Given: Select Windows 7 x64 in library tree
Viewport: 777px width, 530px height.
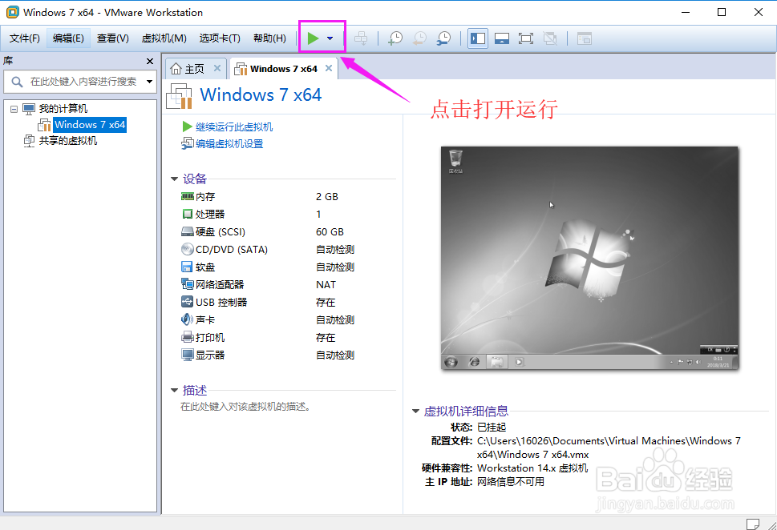Looking at the screenshot, I should (x=90, y=125).
